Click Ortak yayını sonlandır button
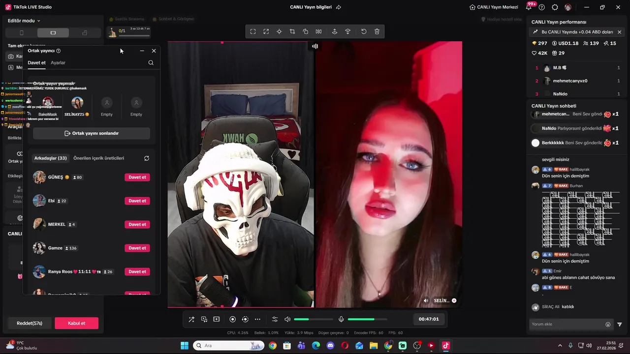 [92, 133]
